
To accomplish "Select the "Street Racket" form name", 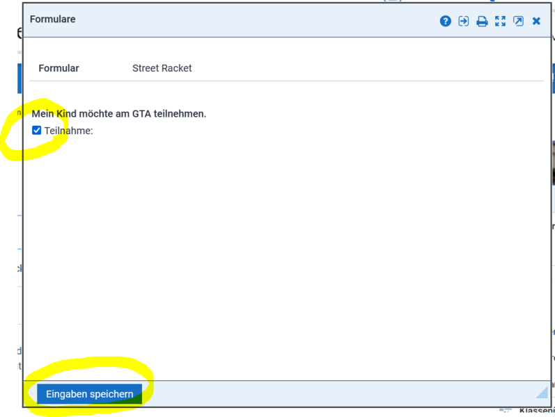I will pos(162,68).
